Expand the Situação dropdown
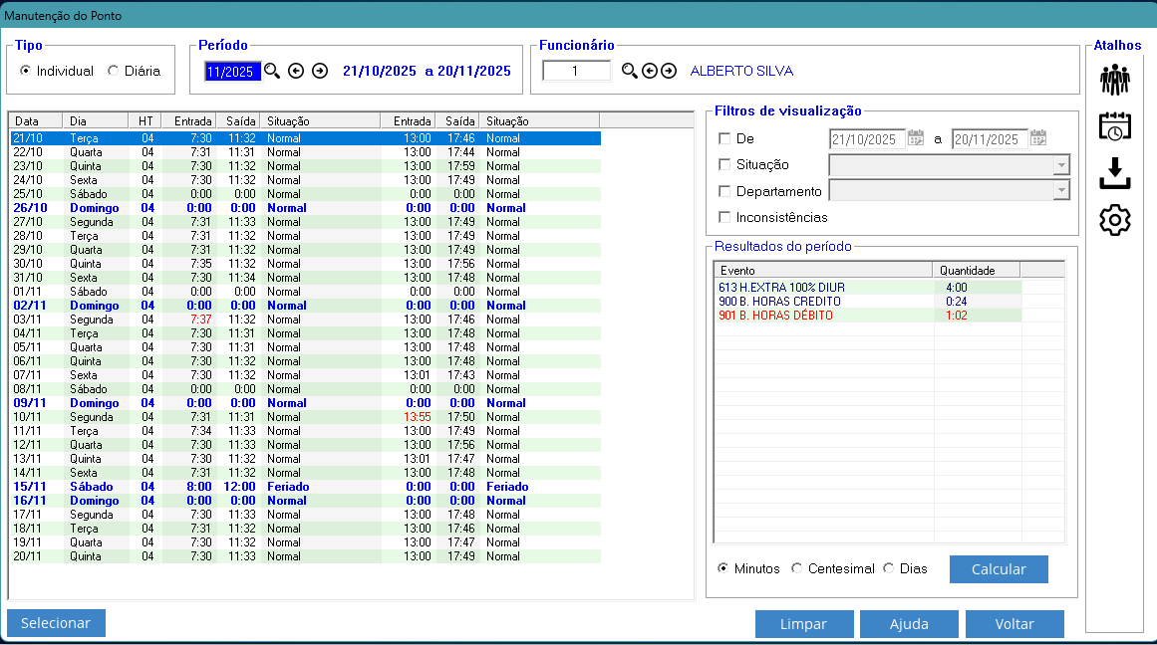Screen dimensions: 1157x645 [1061, 165]
